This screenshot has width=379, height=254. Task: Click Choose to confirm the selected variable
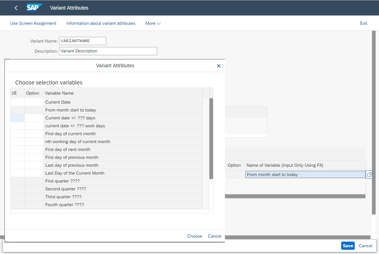(194, 236)
